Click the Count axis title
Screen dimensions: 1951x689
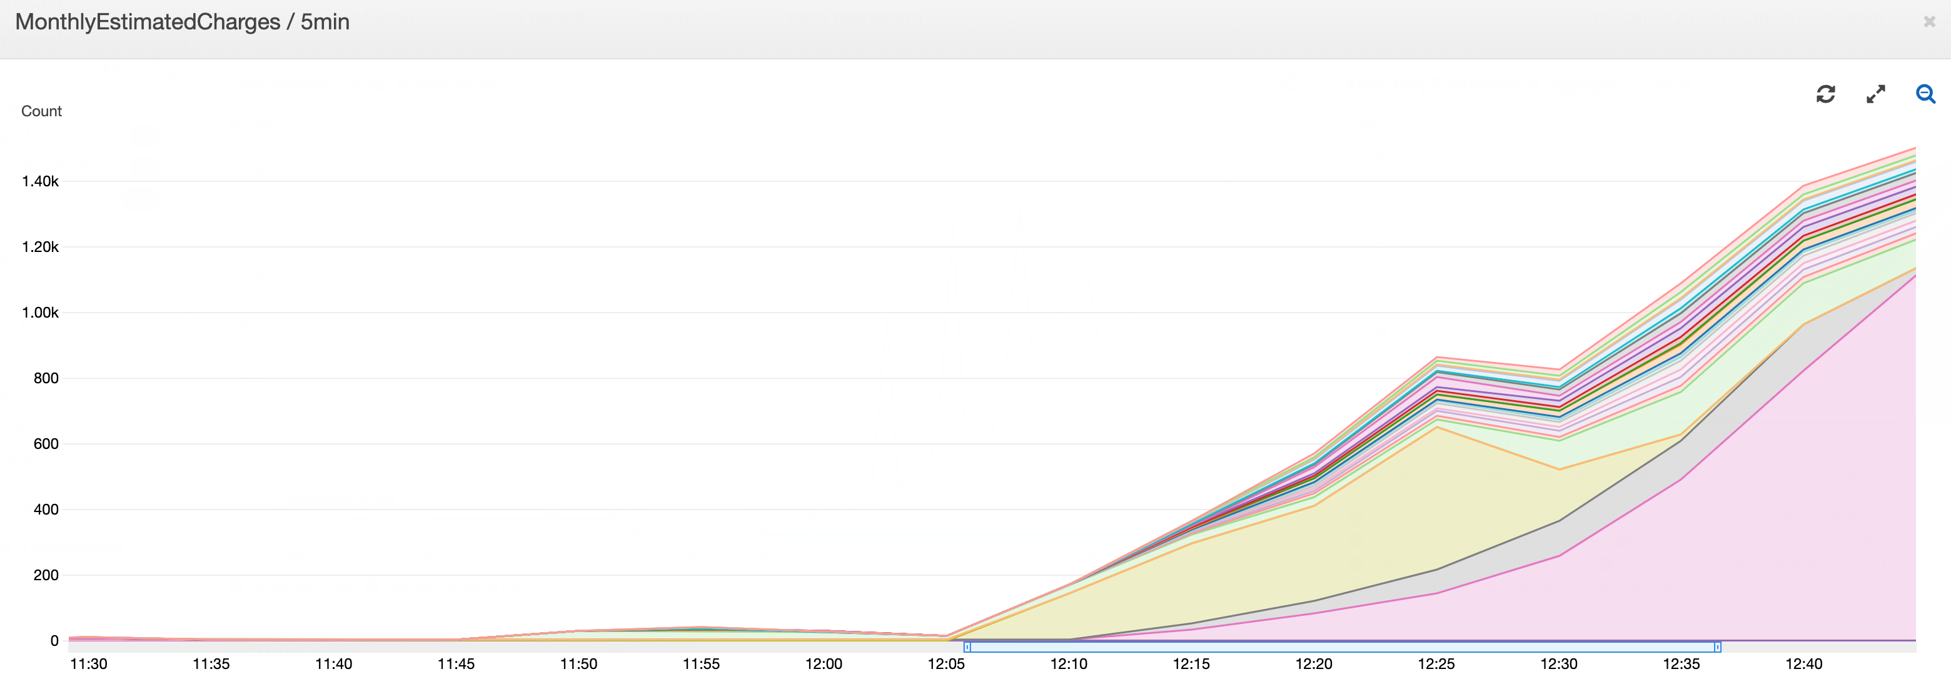click(x=42, y=111)
